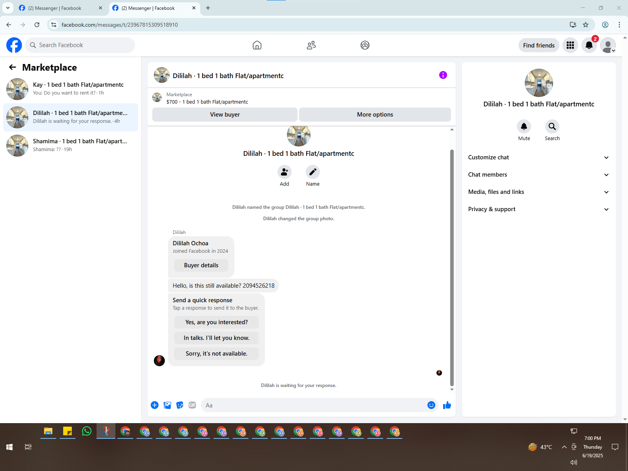Expand Media, files and links section
The width and height of the screenshot is (628, 471).
pyautogui.click(x=539, y=192)
